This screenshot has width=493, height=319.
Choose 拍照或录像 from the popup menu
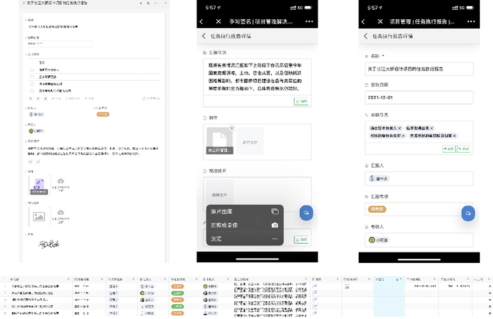(x=244, y=225)
